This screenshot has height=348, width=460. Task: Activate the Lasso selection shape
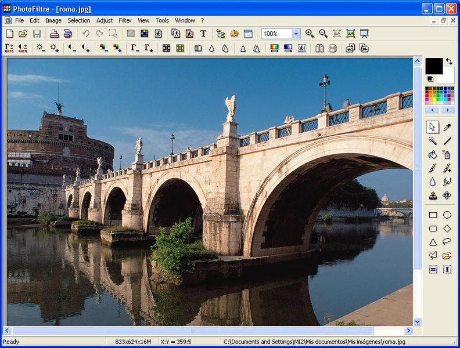coord(447,242)
